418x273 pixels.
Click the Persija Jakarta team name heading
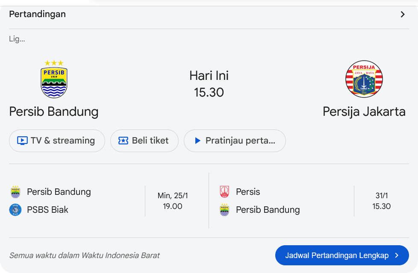point(364,112)
